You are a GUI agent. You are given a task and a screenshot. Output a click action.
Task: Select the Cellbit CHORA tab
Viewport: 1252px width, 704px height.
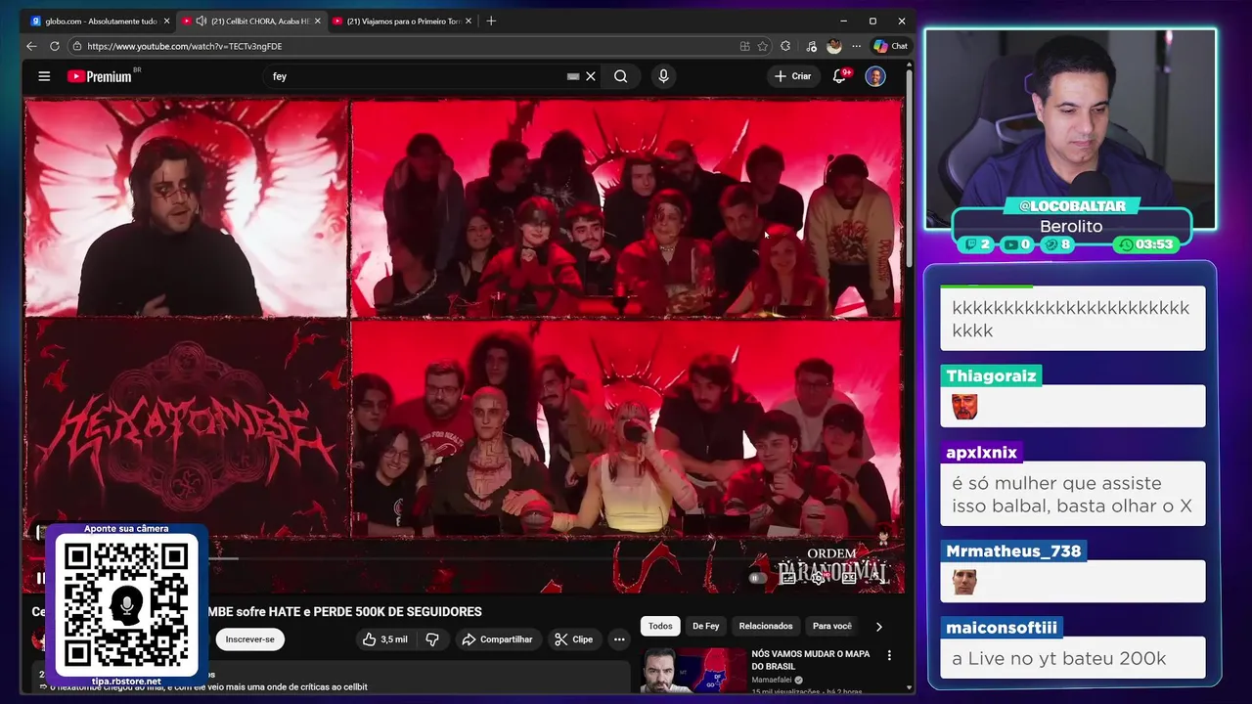pyautogui.click(x=252, y=21)
